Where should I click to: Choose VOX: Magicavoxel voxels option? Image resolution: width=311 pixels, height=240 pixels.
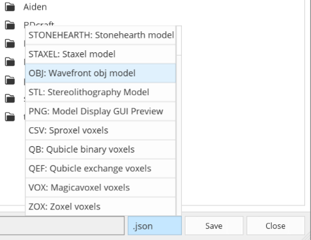click(x=100, y=188)
